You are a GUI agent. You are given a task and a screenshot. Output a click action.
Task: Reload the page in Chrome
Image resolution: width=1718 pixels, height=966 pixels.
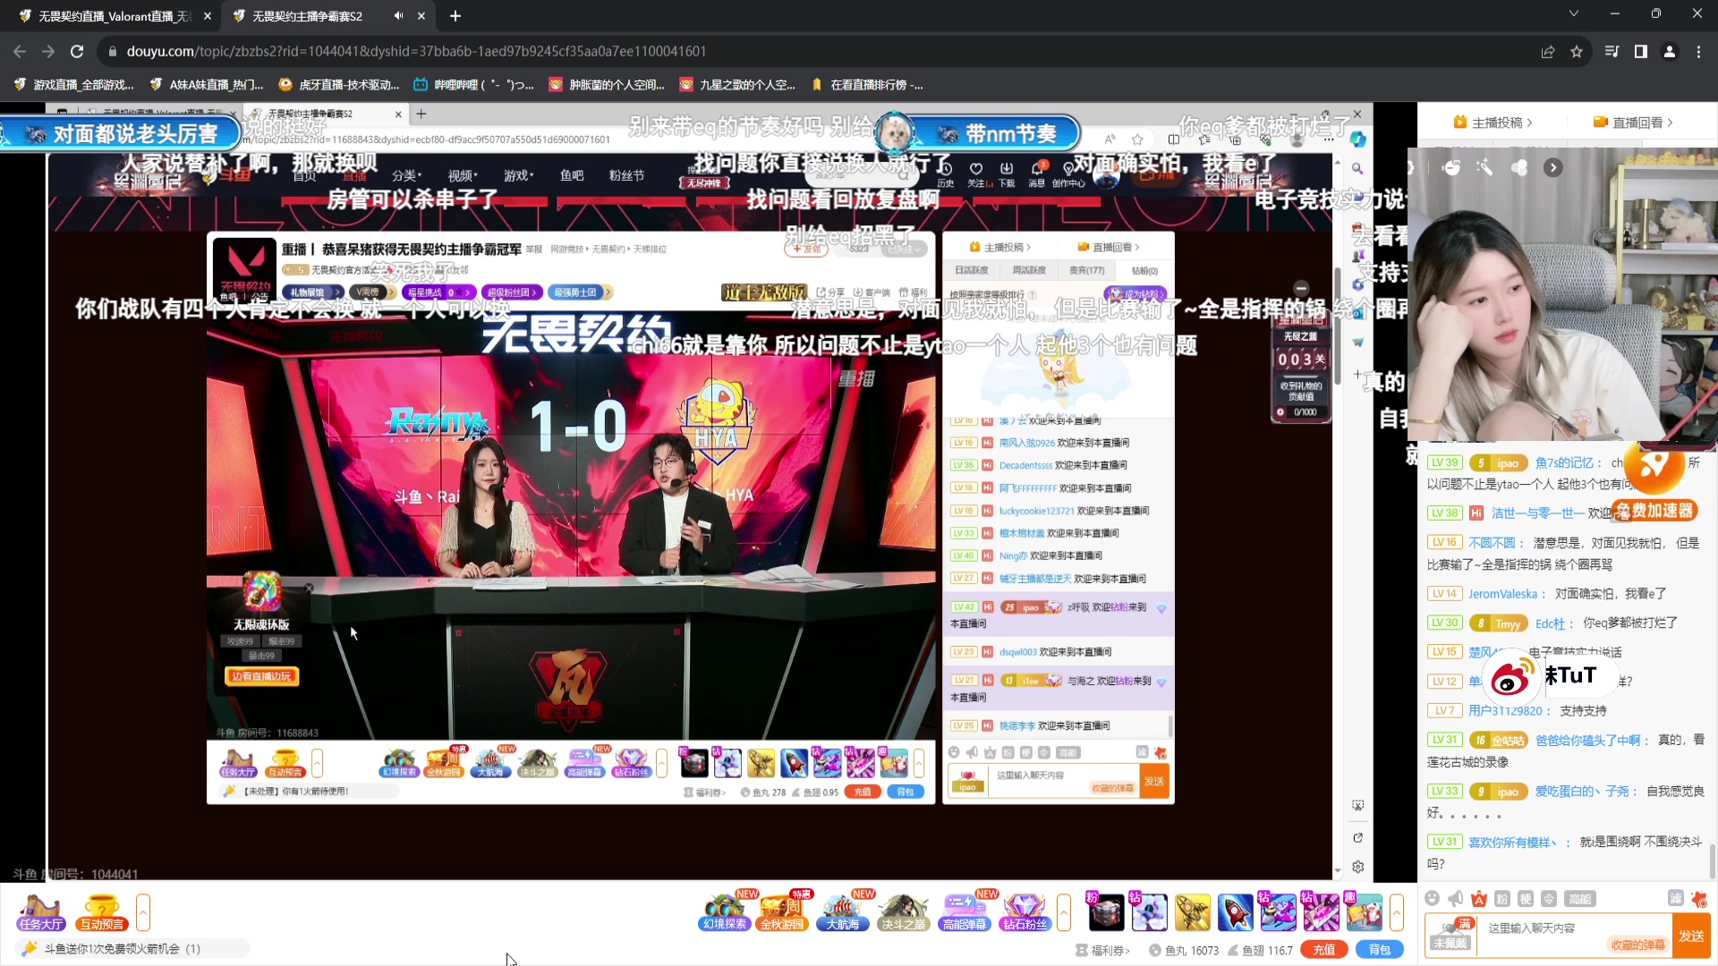coord(77,52)
